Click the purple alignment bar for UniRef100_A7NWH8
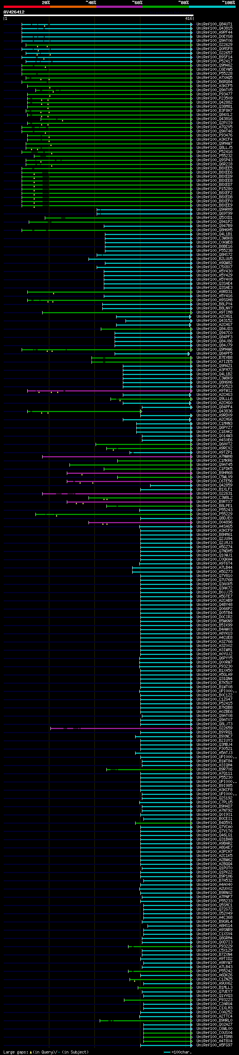 point(117,457)
